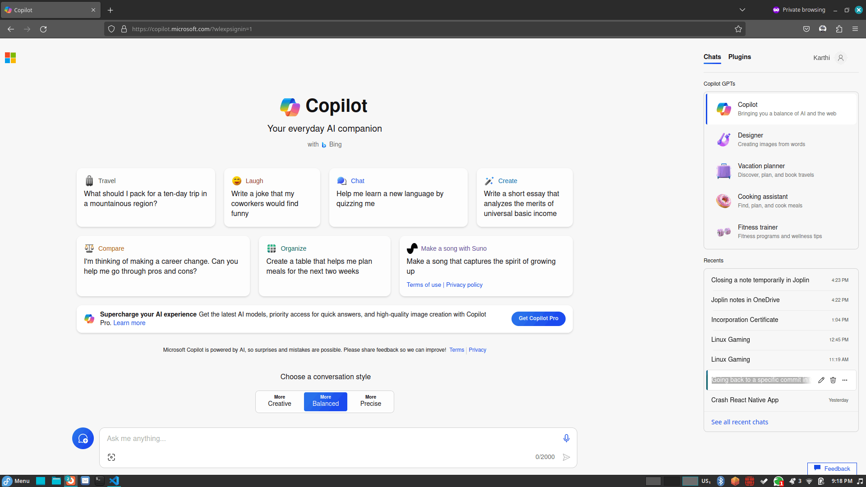This screenshot has height=487, width=866.
Task: Select the More Balanced conversation style
Action: click(326, 401)
